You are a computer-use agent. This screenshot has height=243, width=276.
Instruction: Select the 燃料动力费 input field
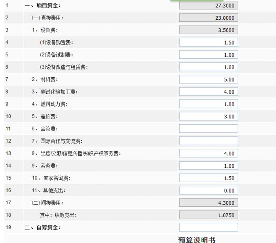point(209,104)
